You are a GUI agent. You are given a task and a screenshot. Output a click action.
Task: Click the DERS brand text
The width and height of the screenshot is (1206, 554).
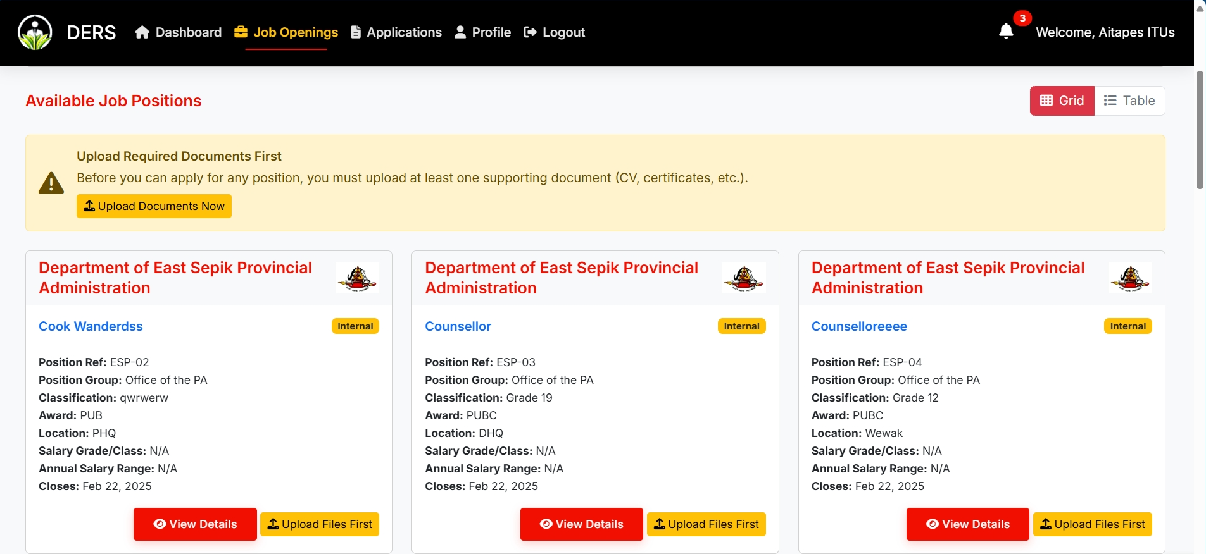tap(91, 32)
